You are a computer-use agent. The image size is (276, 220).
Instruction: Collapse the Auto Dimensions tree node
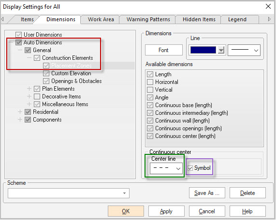point(11,42)
